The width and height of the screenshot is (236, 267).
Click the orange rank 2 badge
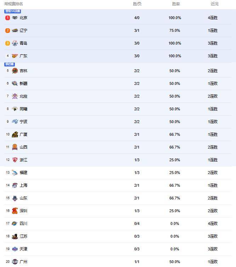(7, 30)
